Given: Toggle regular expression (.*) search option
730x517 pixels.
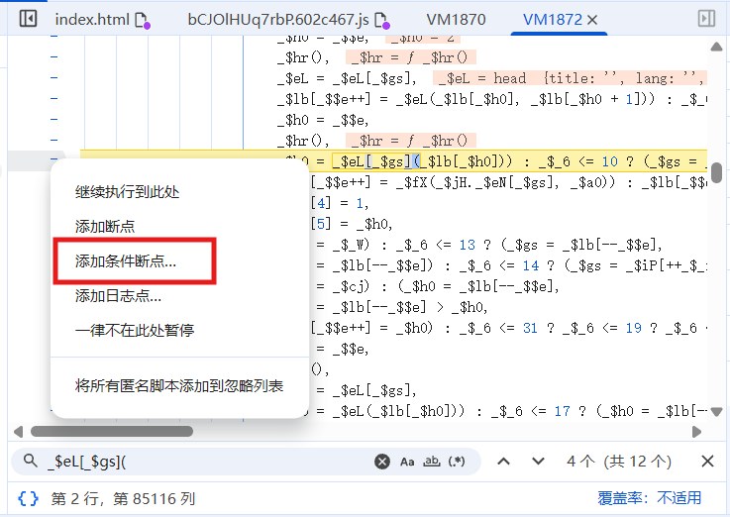Looking at the screenshot, I should [457, 462].
